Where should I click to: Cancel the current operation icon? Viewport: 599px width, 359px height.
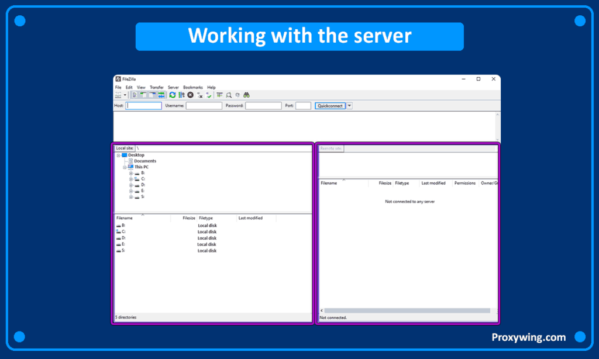(x=190, y=95)
